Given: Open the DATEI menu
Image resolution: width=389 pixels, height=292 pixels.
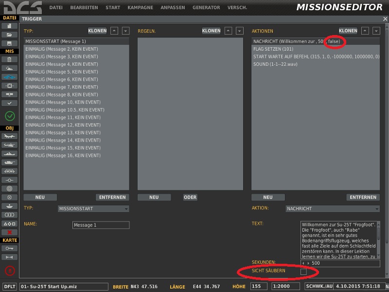Looking at the screenshot, I should (x=56, y=8).
